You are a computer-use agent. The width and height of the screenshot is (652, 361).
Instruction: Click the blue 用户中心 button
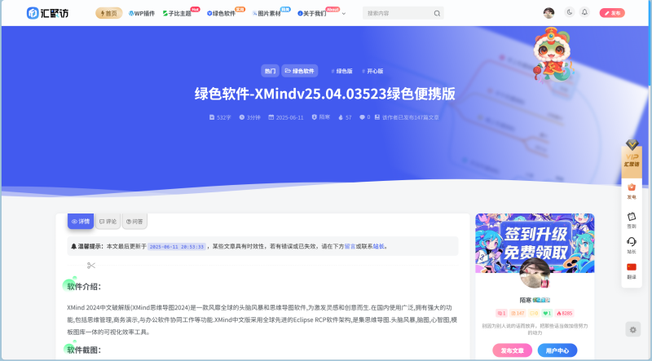click(x=557, y=350)
